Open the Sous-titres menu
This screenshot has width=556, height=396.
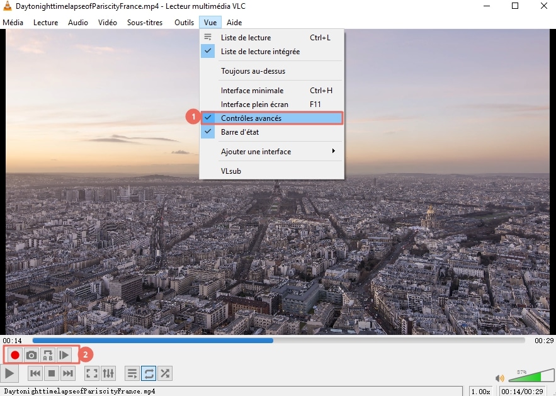click(145, 22)
